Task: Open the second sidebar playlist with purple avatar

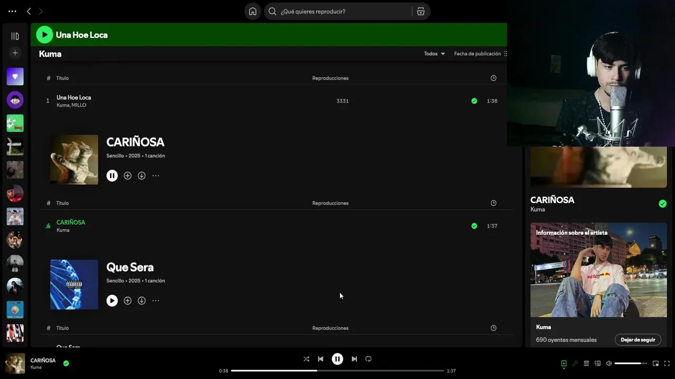Action: point(15,99)
